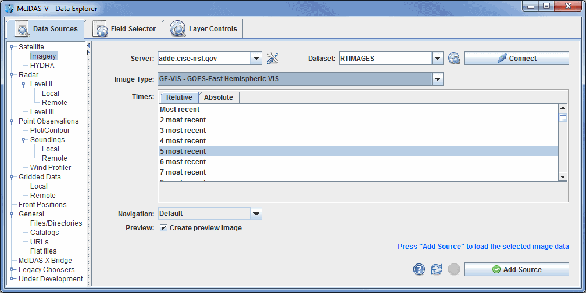Click the public datasets search icon
Image resolution: width=586 pixels, height=293 pixels.
pyautogui.click(x=454, y=58)
